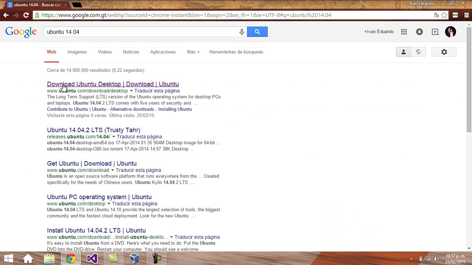This screenshot has width=472, height=265.
Task: Click the Installing Ubuntu sitelink
Action: (175, 109)
